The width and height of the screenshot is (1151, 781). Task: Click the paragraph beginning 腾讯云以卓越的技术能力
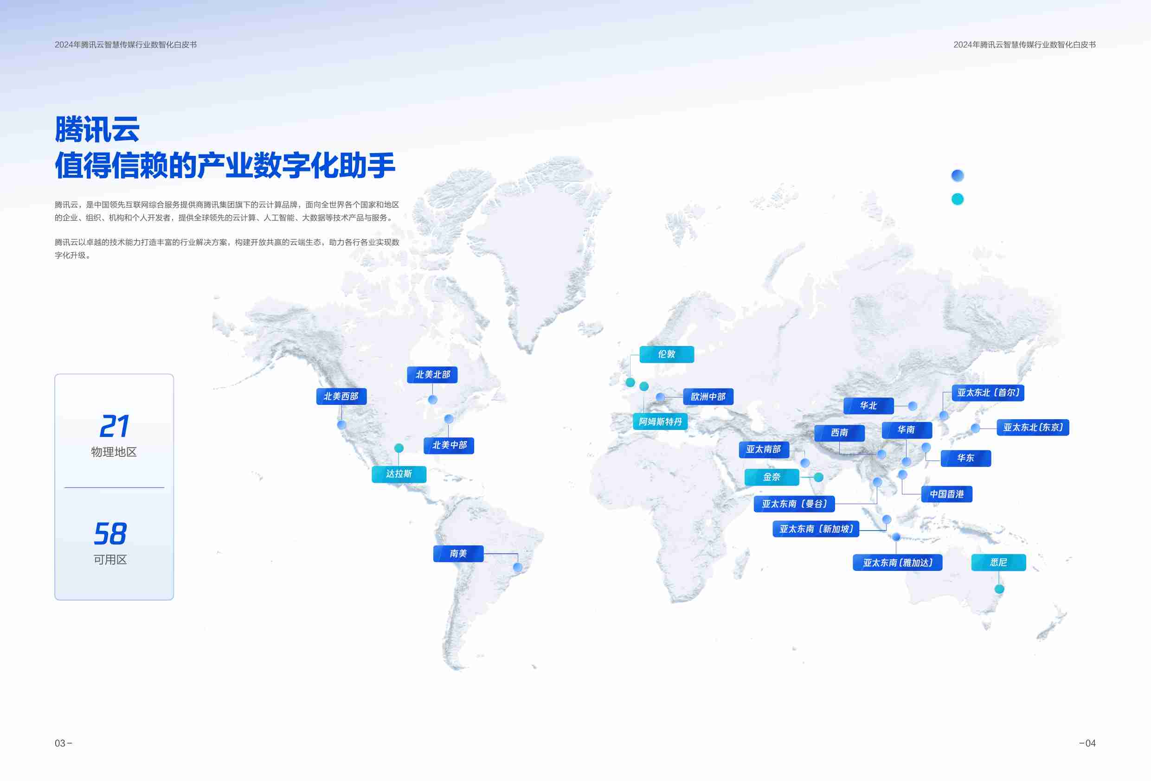pos(227,249)
